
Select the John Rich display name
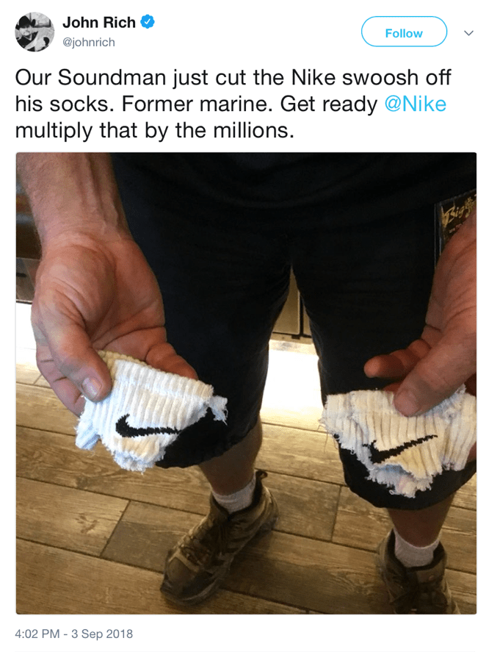point(99,23)
